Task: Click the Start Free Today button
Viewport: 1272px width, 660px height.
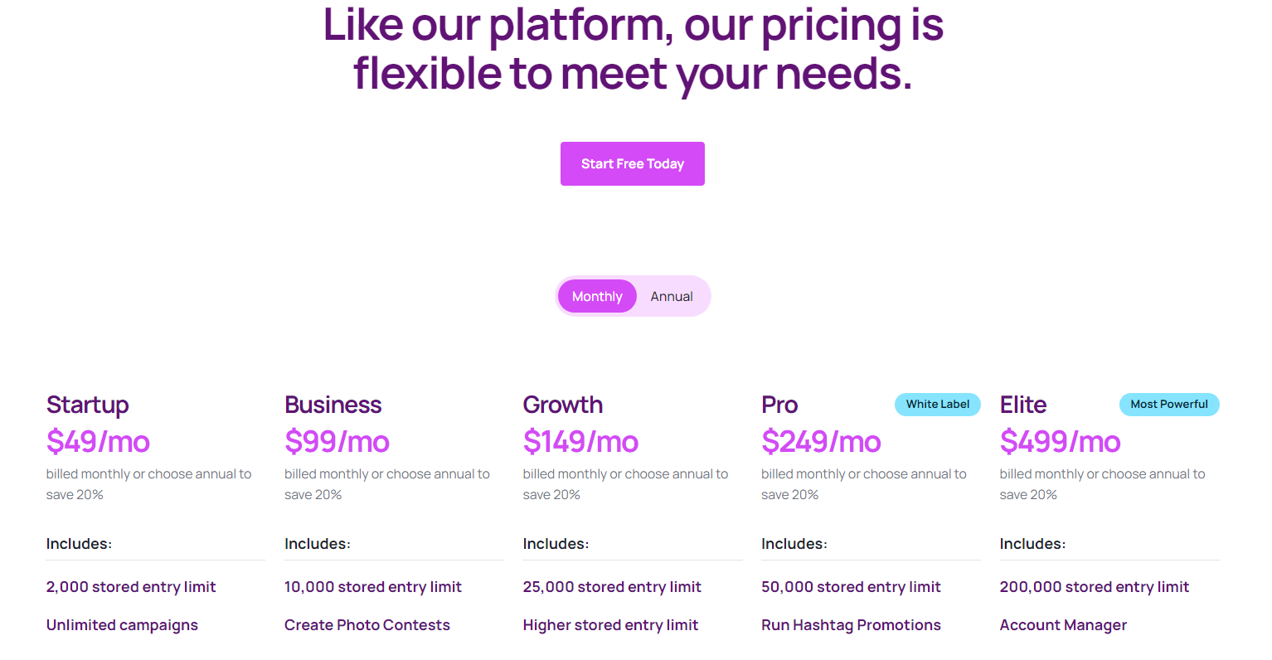Action: [x=632, y=163]
